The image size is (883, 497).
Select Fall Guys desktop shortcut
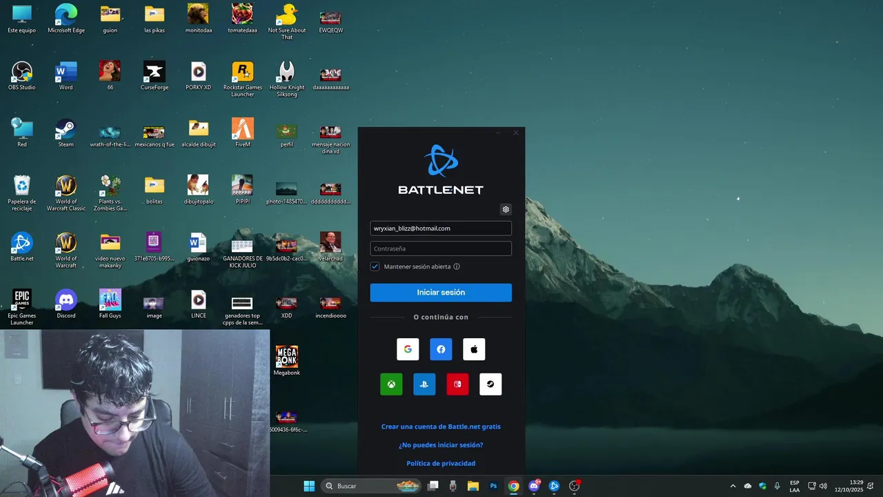[x=110, y=304]
